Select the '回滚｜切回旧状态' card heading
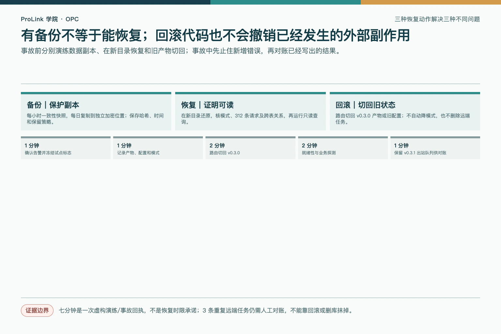 point(365,105)
